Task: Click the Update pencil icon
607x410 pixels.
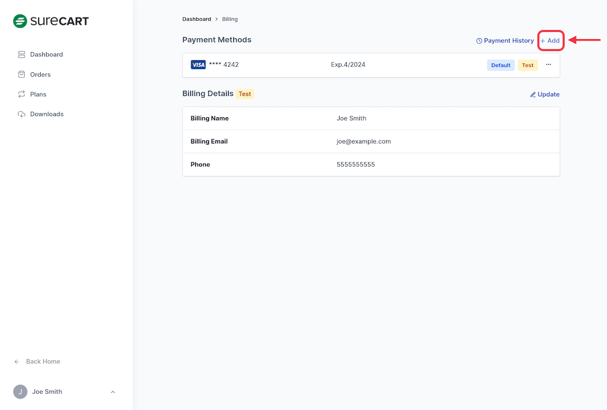Action: (x=533, y=94)
